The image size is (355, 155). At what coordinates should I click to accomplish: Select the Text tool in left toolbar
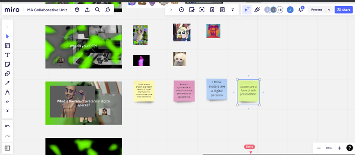[7, 55]
